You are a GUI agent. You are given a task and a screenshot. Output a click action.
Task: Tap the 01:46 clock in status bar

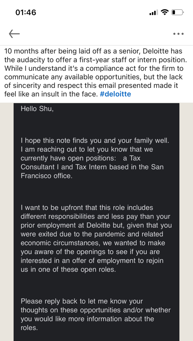(x=26, y=12)
